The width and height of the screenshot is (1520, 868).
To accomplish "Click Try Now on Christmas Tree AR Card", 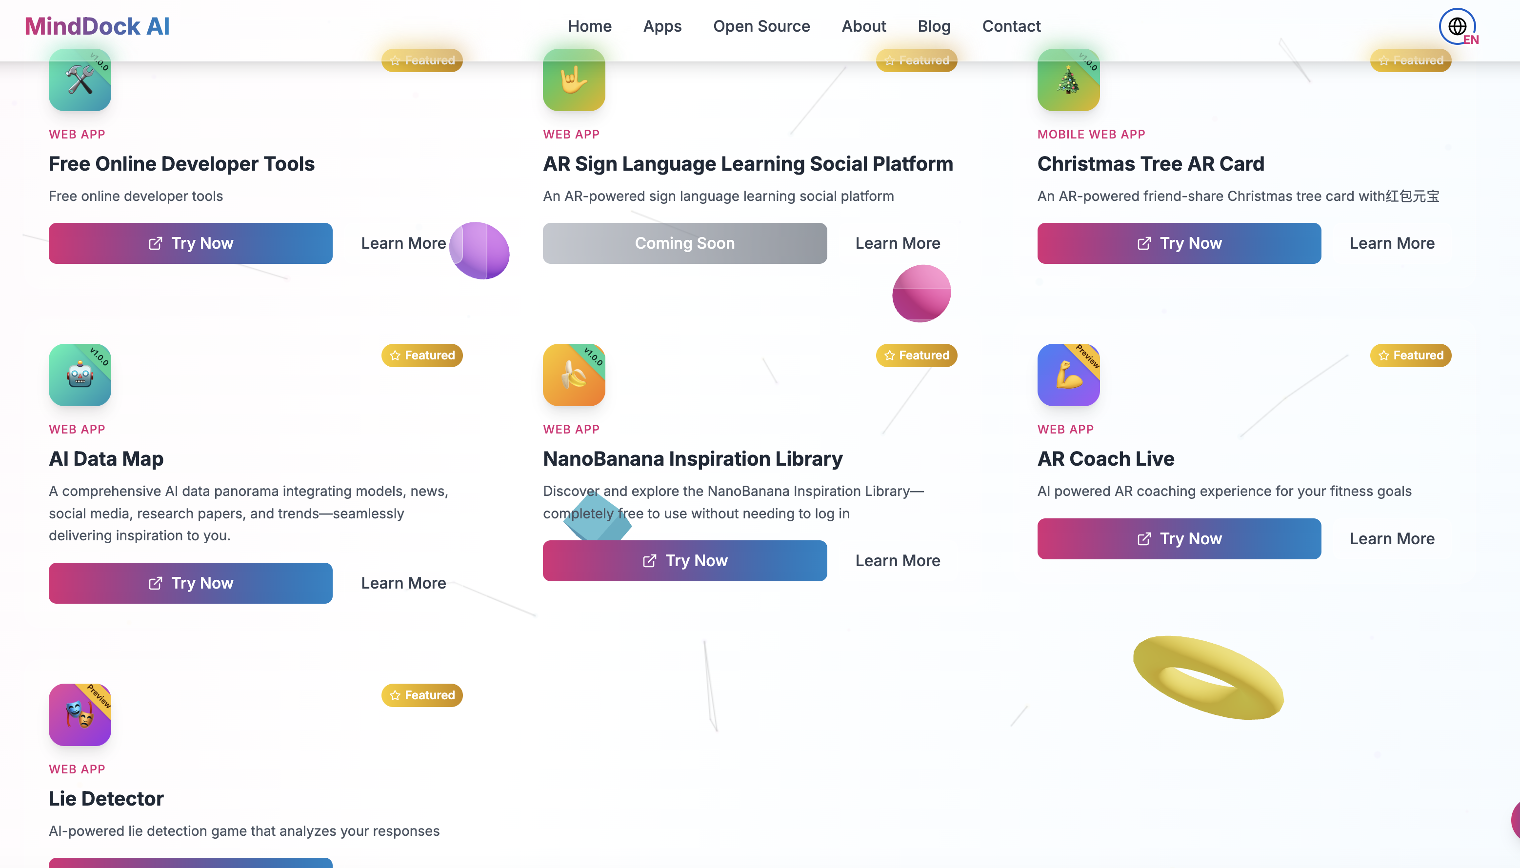I will click(x=1179, y=243).
